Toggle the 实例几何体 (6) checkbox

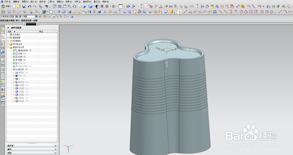point(14,66)
